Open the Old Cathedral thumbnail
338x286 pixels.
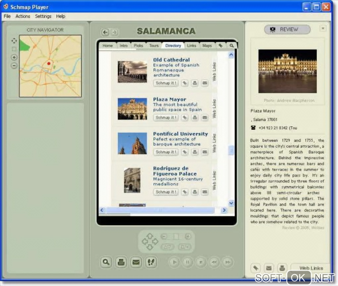132,72
